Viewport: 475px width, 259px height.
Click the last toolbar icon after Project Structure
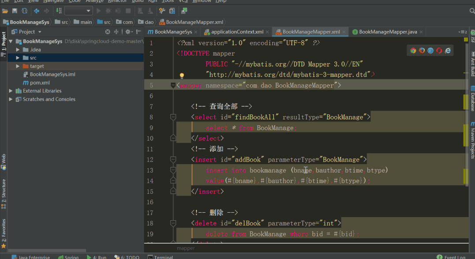coord(184,11)
